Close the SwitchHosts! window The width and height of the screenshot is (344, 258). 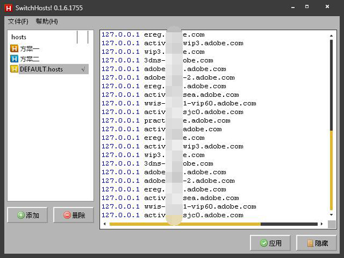[x=327, y=6]
